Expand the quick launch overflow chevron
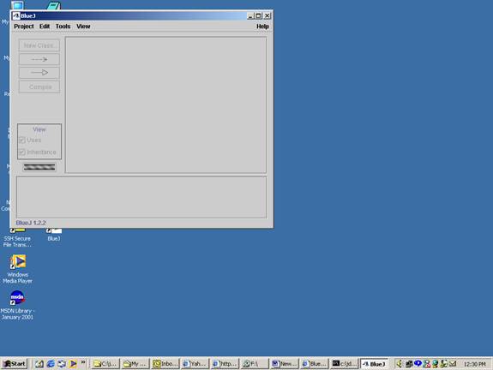The image size is (493, 370). coord(83,362)
